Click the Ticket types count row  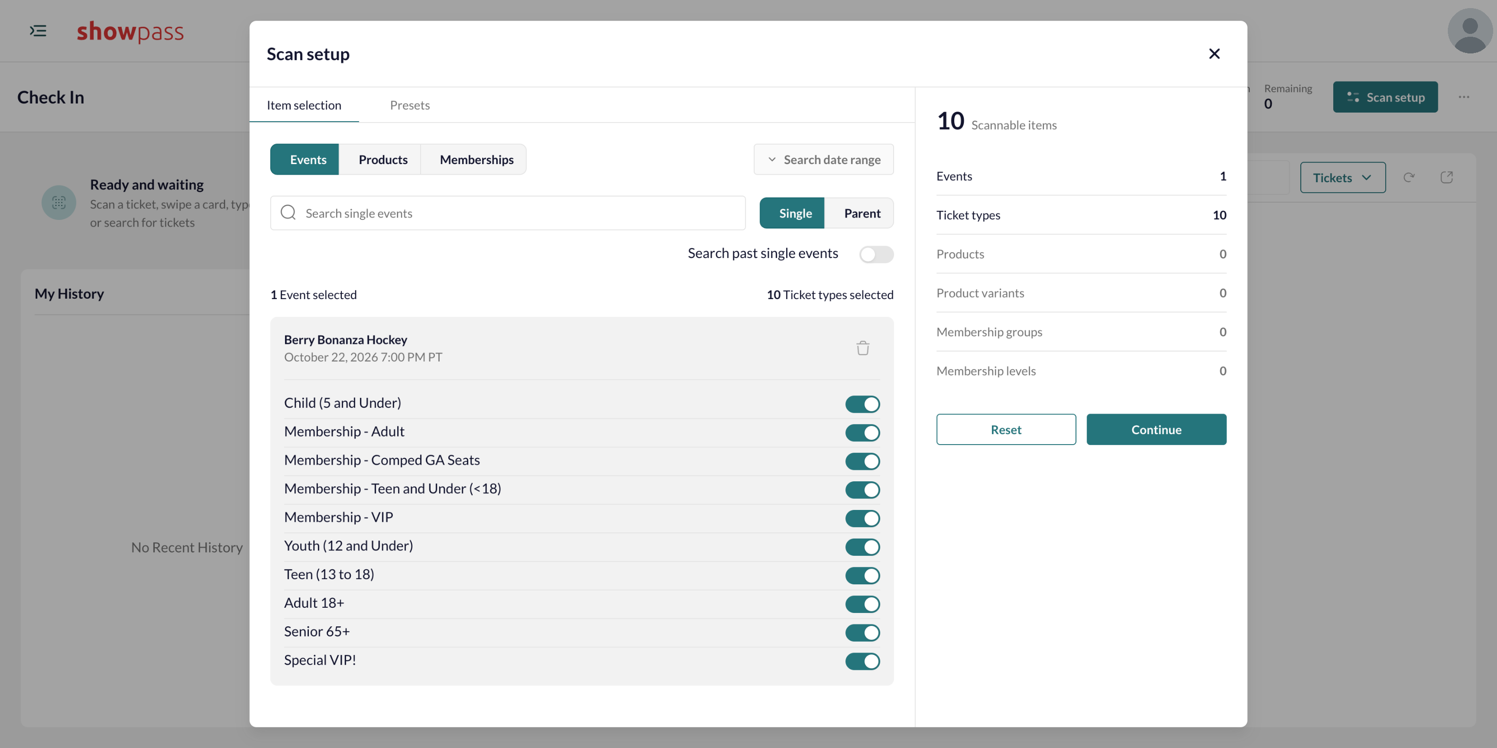(x=1082, y=215)
